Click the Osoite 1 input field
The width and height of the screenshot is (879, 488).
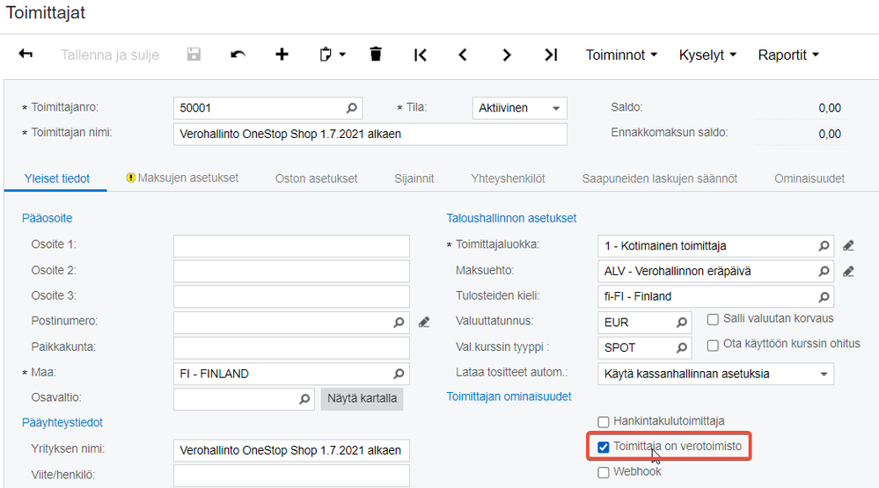point(291,244)
